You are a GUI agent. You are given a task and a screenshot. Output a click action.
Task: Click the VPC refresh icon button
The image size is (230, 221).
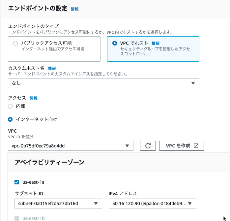point(148,146)
